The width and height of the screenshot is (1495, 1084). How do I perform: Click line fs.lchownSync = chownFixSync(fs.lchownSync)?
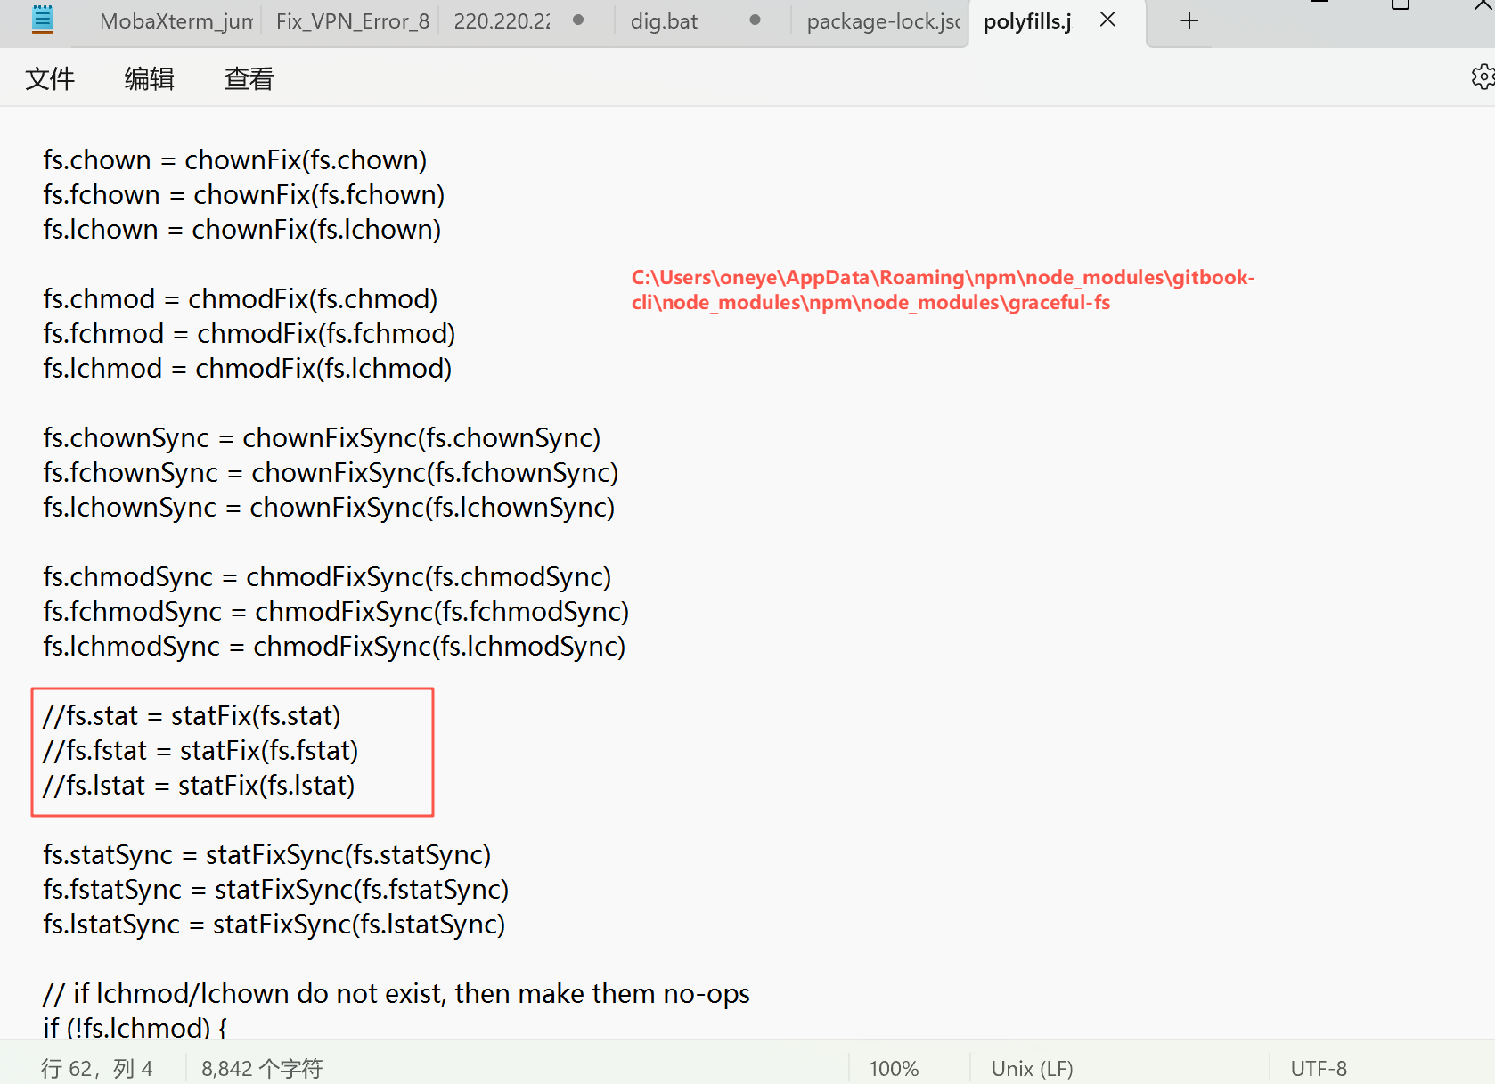click(x=330, y=508)
